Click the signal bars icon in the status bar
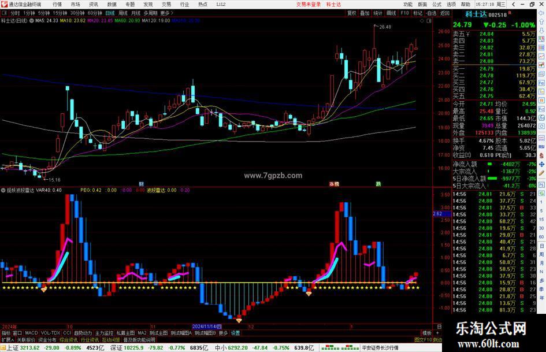This screenshot has width=546, height=352. click(340, 348)
